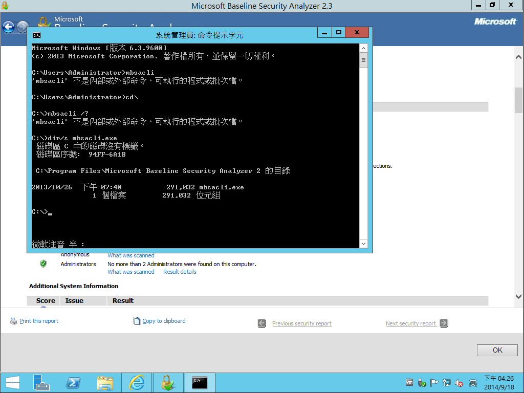Image resolution: width=524 pixels, height=393 pixels.
Task: Click the MBSA report scrollbar thumb
Action: point(518,100)
